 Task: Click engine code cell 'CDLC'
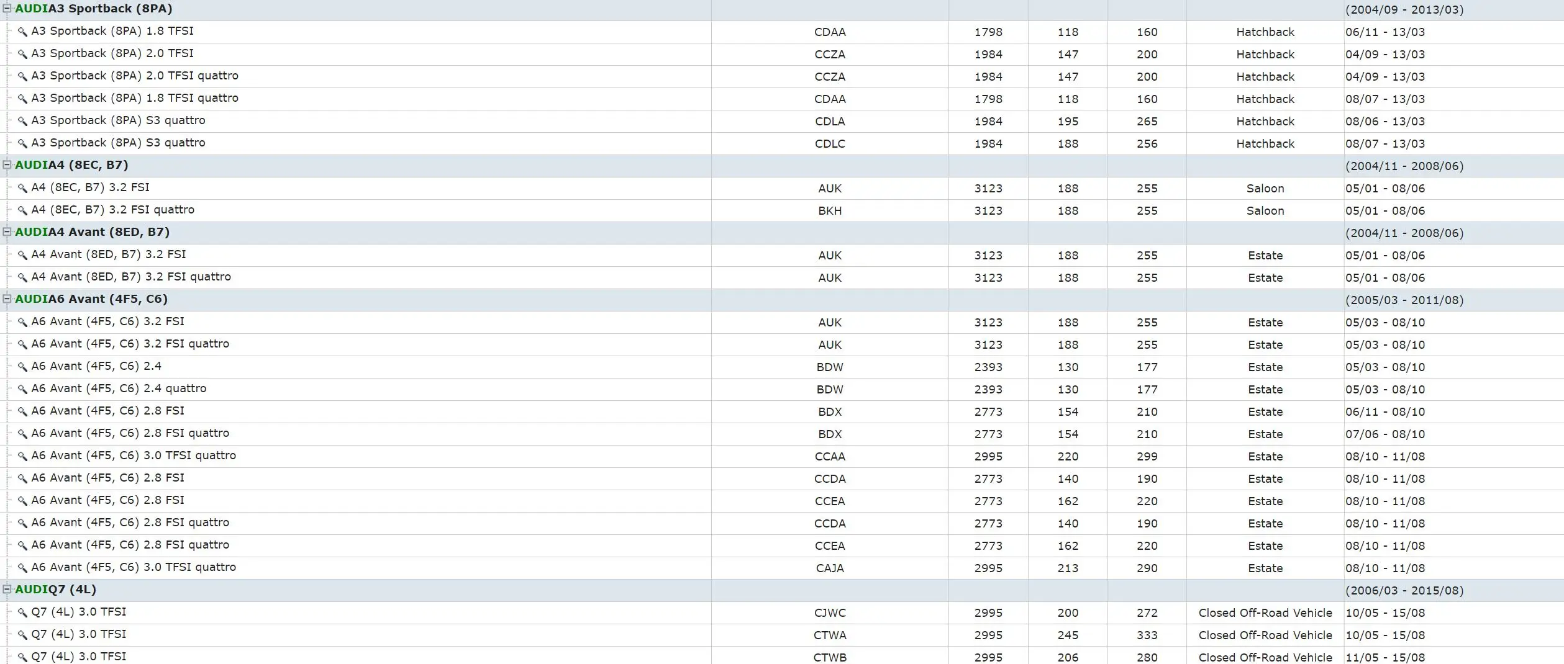click(x=830, y=144)
